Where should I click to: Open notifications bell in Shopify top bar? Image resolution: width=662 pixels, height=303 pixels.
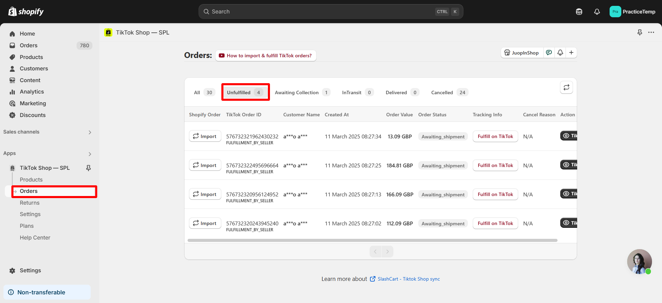[597, 12]
